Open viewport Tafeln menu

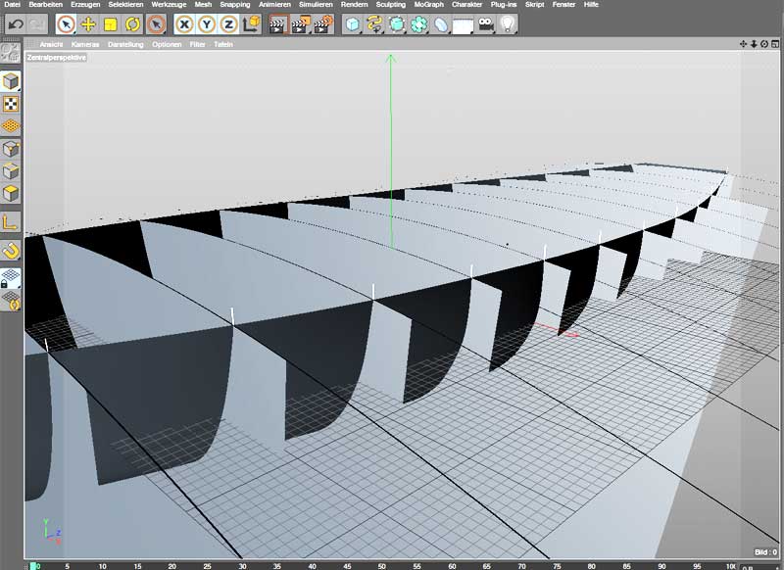223,44
